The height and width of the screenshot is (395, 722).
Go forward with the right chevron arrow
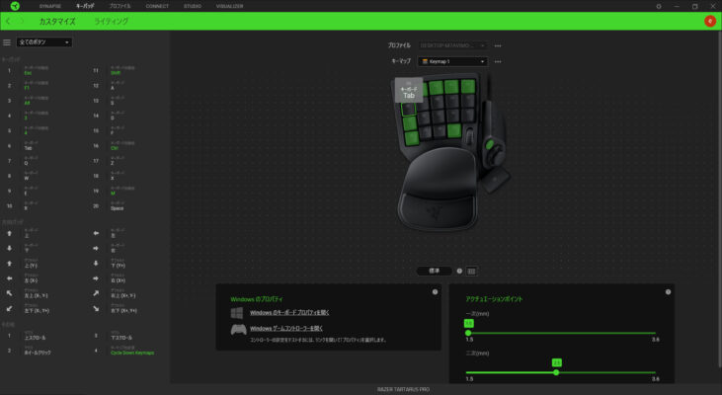[x=22, y=21]
